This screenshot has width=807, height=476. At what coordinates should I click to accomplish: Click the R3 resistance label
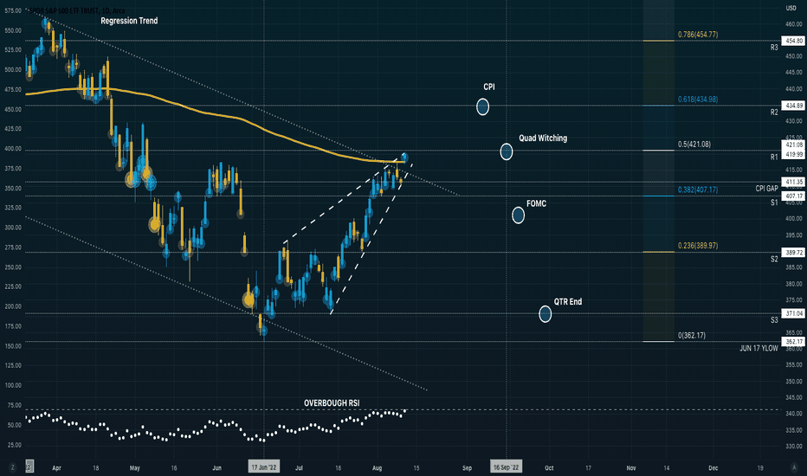point(774,48)
